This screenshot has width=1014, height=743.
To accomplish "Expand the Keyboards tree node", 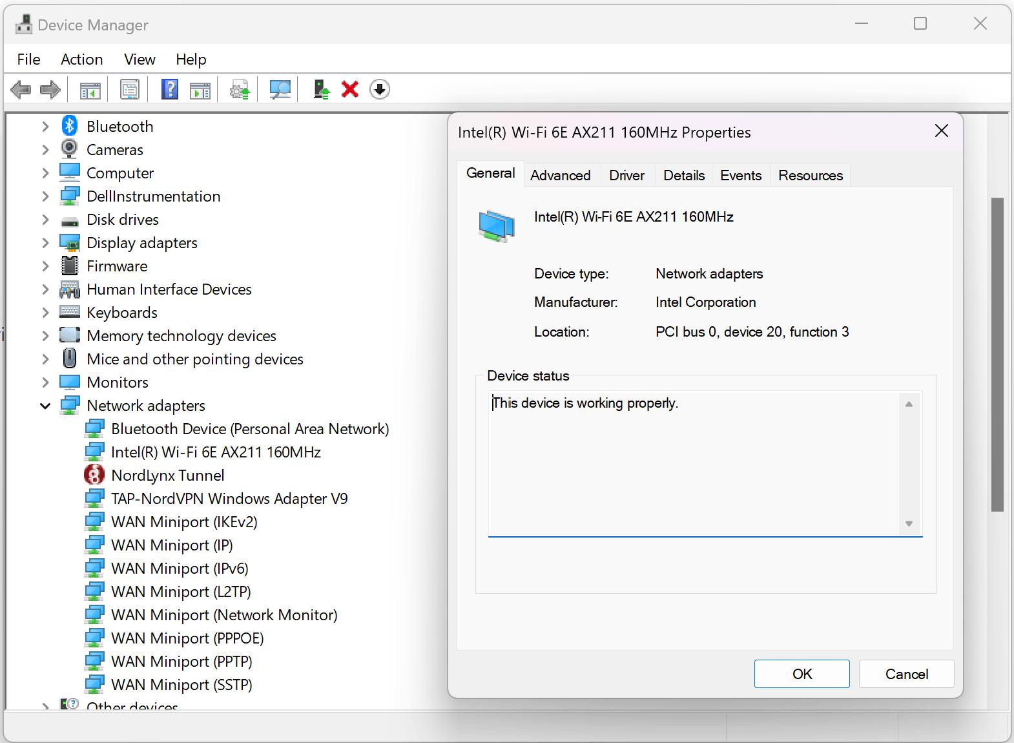I will (x=45, y=313).
